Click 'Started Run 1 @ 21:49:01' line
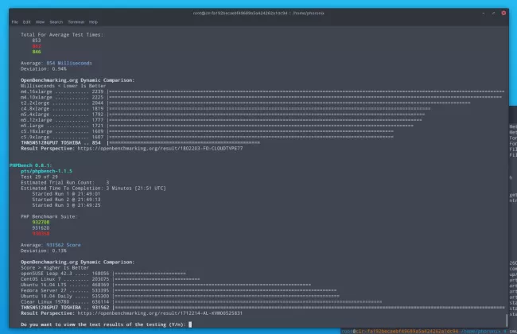Screen dimensions: 517x334 [x=66, y=194]
